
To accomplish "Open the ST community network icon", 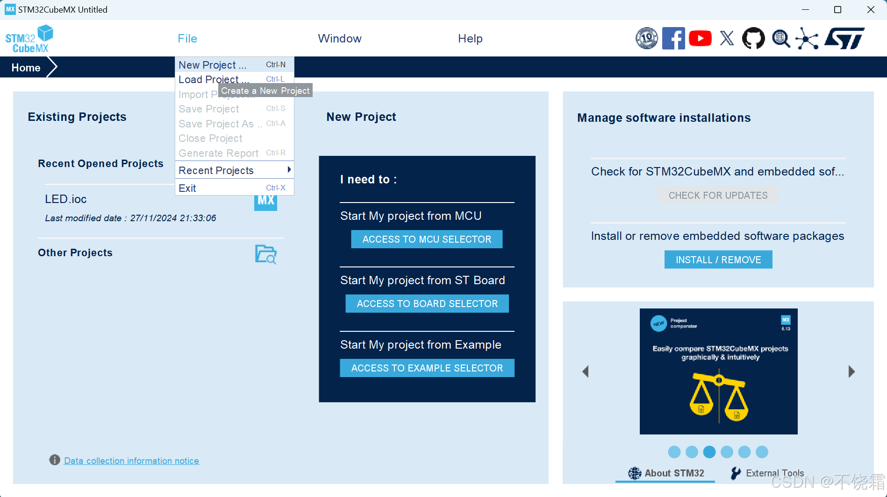I will 807,38.
